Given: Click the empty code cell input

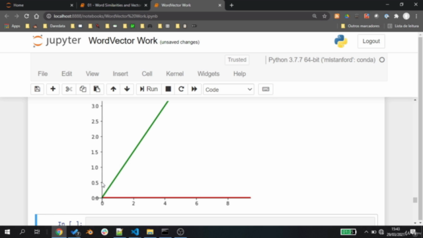Looking at the screenshot, I should [231, 221].
